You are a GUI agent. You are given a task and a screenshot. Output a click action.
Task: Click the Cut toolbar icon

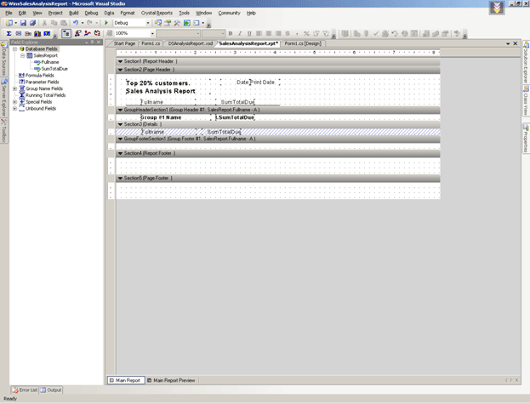click(x=44, y=23)
